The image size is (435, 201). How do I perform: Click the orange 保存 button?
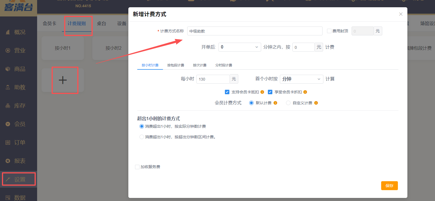(389, 186)
